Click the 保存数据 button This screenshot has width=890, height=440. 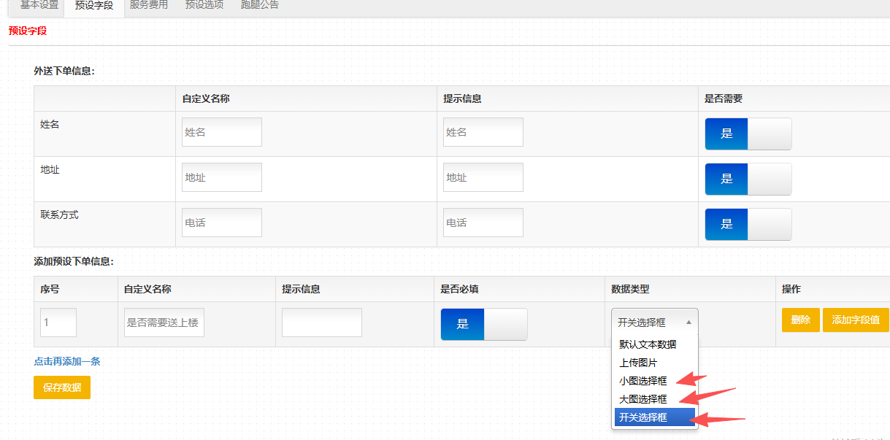(x=62, y=387)
